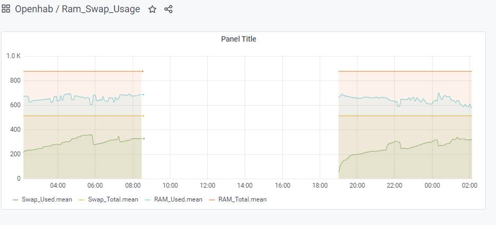Image resolution: width=496 pixels, height=225 pixels.
Task: Open the share dashboard icon
Action: pyautogui.click(x=168, y=9)
